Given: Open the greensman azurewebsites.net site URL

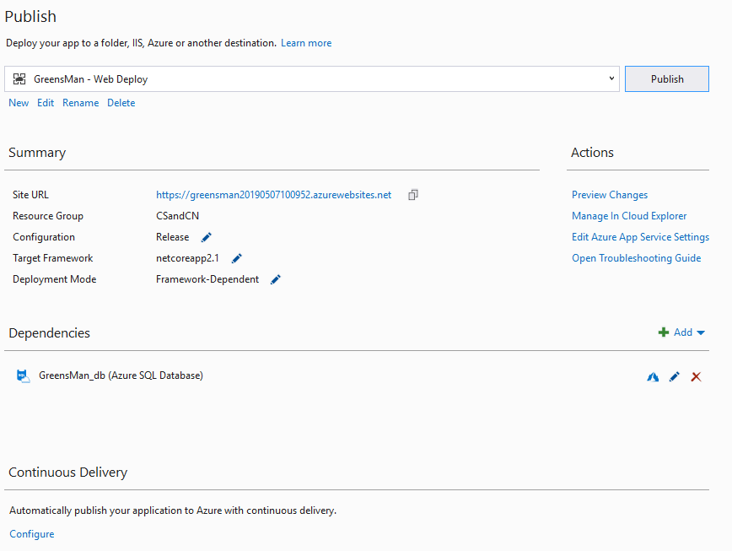Looking at the screenshot, I should pos(273,195).
